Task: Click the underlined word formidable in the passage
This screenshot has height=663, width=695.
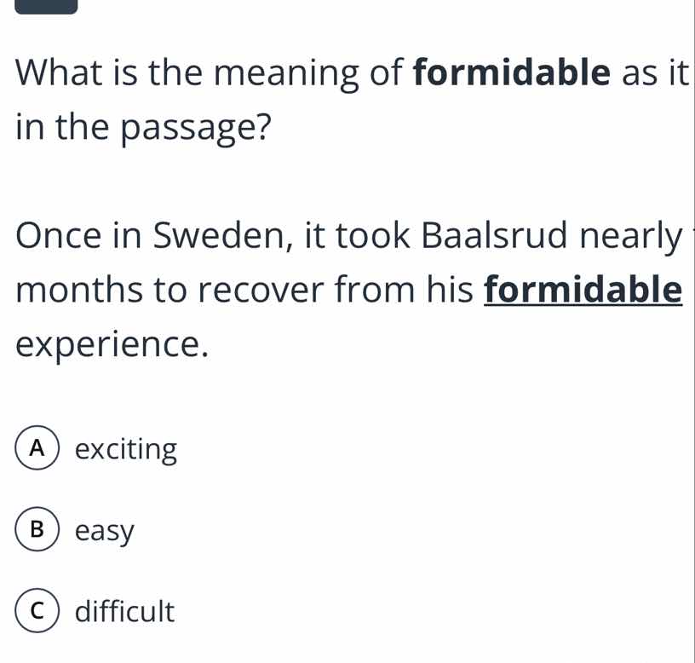Action: tap(583, 290)
